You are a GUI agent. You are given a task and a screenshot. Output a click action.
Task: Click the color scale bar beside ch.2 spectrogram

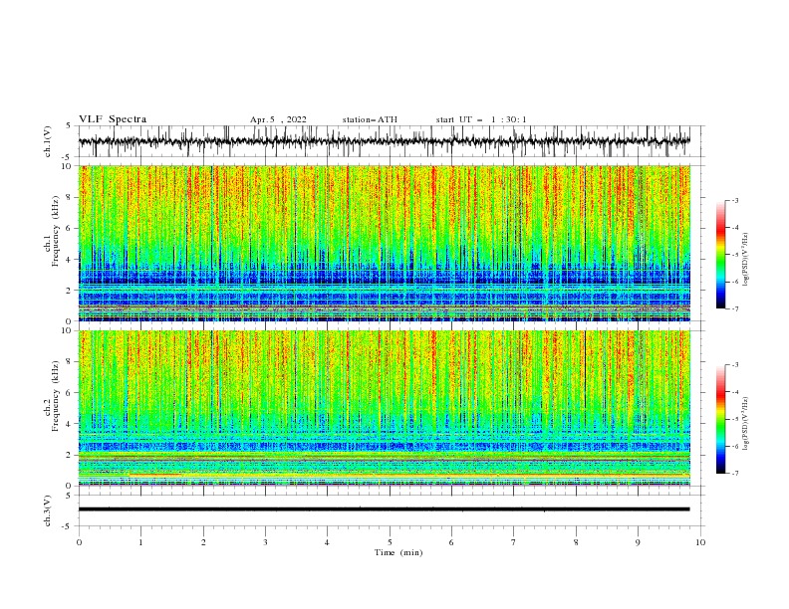720,419
